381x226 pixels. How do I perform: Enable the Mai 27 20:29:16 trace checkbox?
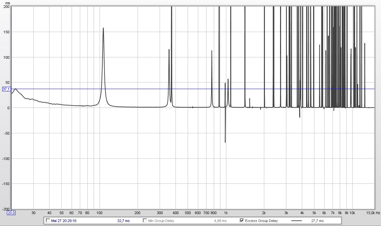(x=48, y=221)
